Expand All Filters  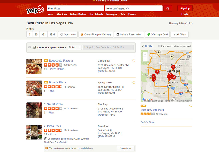click(x=180, y=34)
